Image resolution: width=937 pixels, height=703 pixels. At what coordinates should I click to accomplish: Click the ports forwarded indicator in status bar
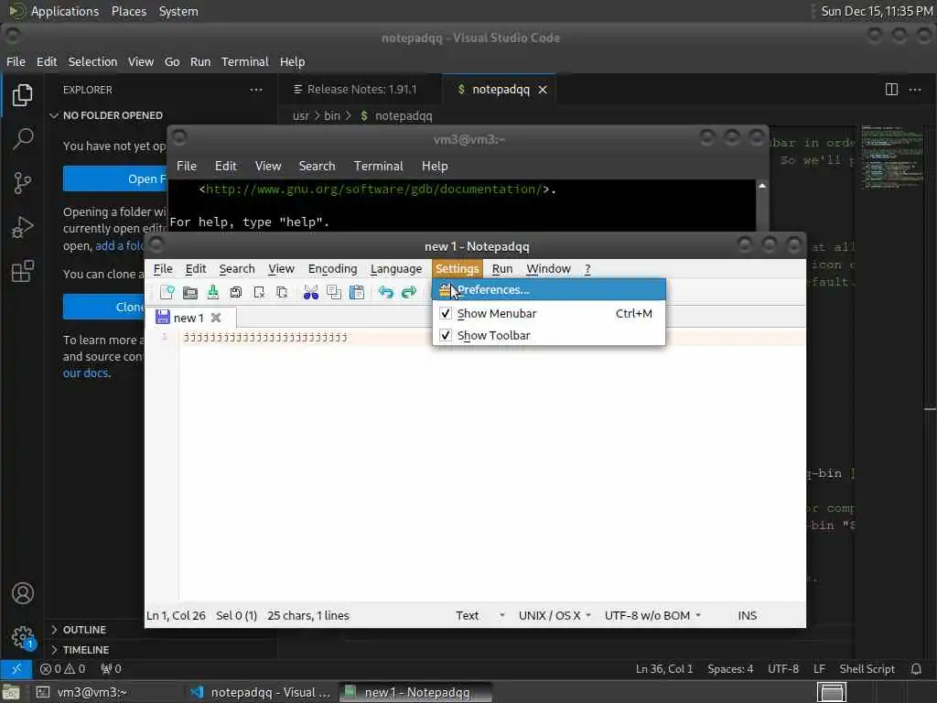tap(111, 669)
